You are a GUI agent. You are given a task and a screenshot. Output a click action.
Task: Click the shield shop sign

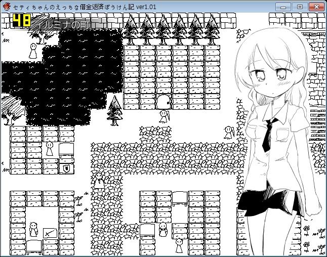(x=66, y=168)
